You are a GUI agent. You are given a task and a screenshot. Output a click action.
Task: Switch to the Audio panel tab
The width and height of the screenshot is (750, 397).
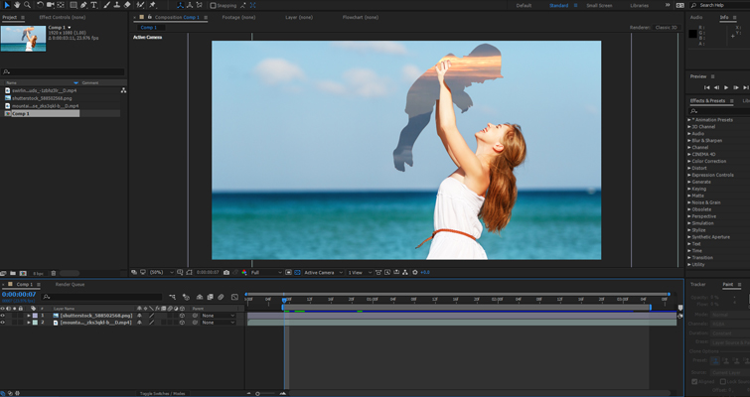[x=696, y=17]
